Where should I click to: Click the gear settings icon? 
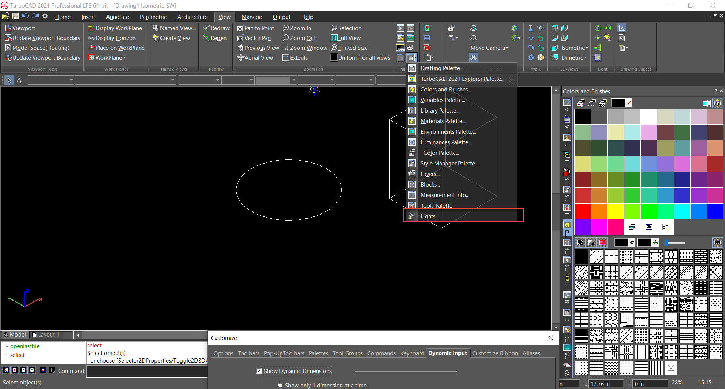click(x=45, y=16)
